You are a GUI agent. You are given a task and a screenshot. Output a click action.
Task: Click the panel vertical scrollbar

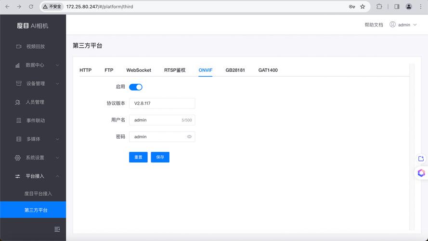coord(412,147)
